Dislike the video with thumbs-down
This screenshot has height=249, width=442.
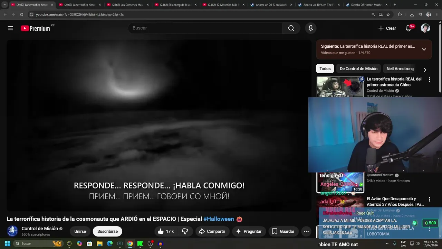[185, 231]
